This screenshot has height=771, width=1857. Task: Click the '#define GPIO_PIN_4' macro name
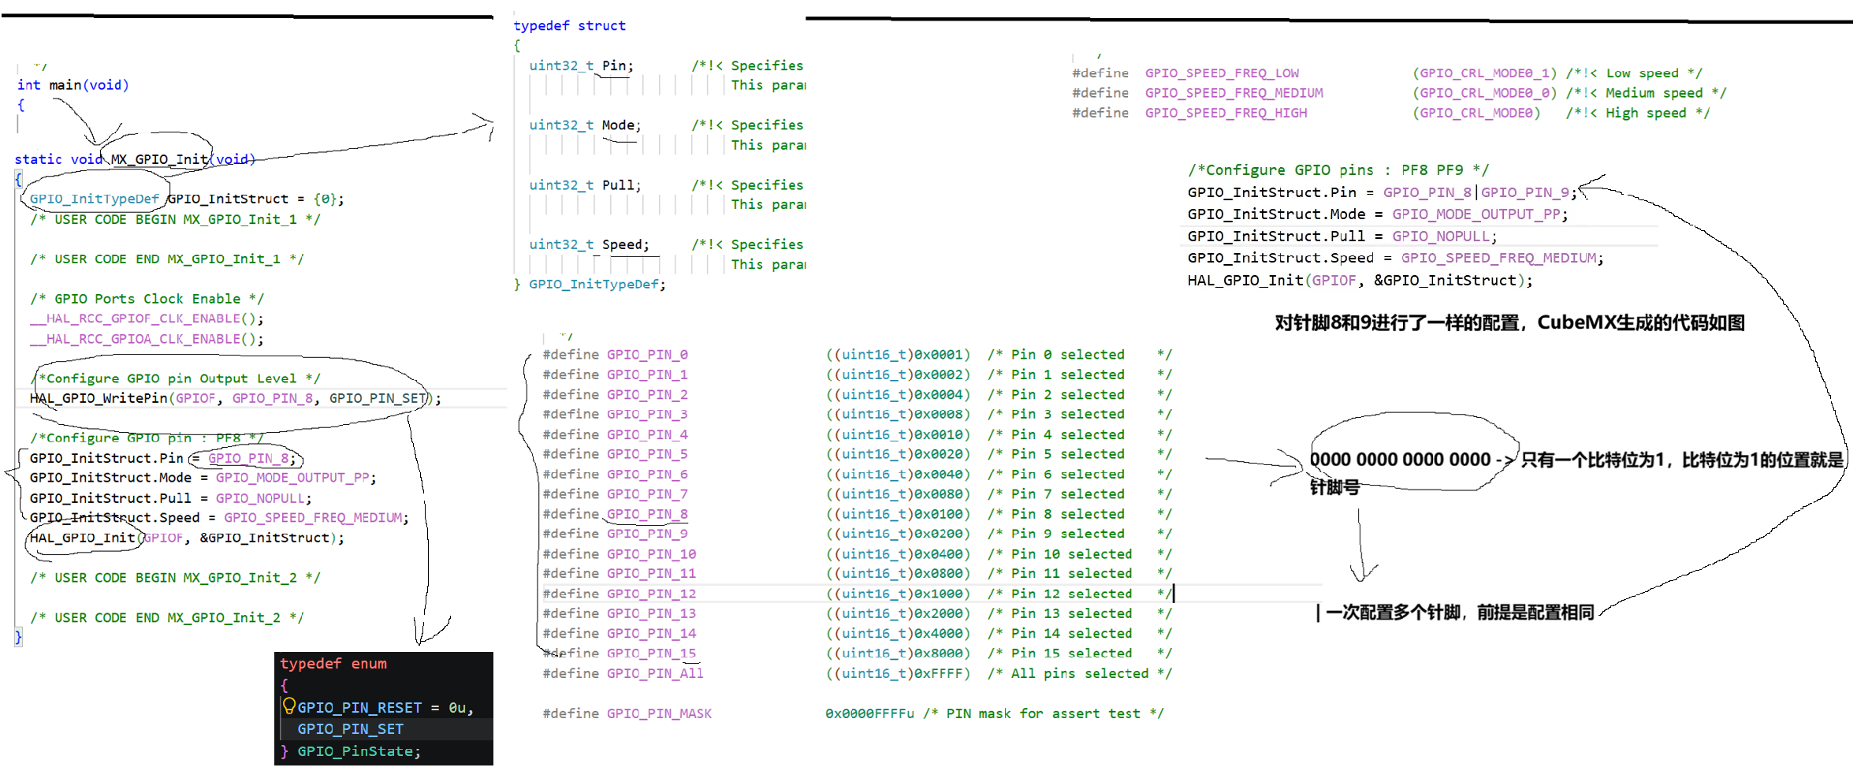tap(647, 434)
